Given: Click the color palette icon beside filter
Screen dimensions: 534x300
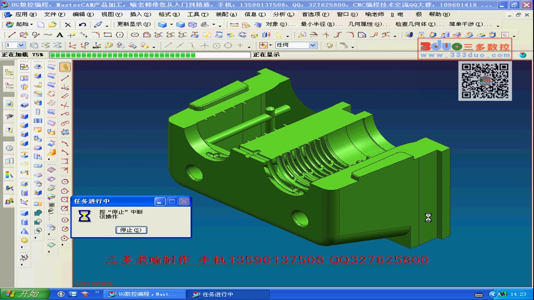Looking at the screenshot, I should (328, 45).
